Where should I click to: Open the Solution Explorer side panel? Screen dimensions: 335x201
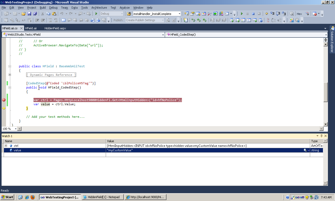coord(332,39)
